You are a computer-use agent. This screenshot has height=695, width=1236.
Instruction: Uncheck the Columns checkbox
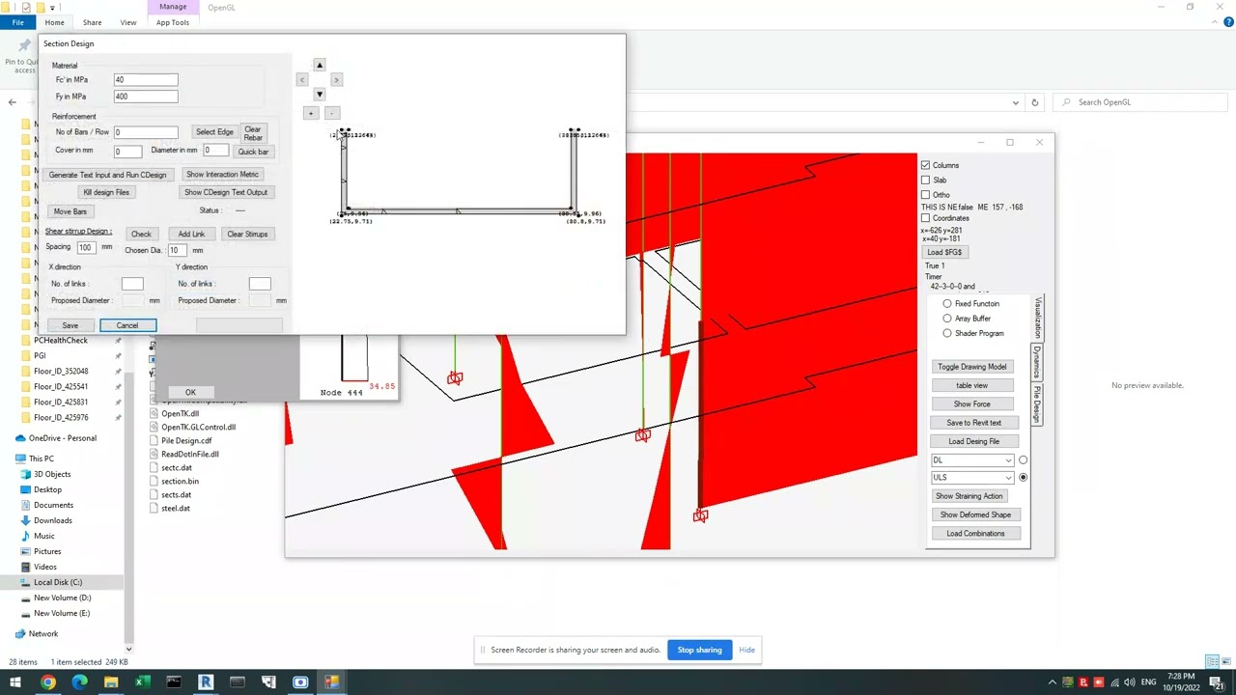click(925, 165)
